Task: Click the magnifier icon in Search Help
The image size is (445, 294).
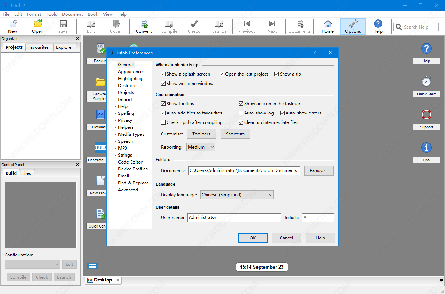Action: [x=399, y=27]
